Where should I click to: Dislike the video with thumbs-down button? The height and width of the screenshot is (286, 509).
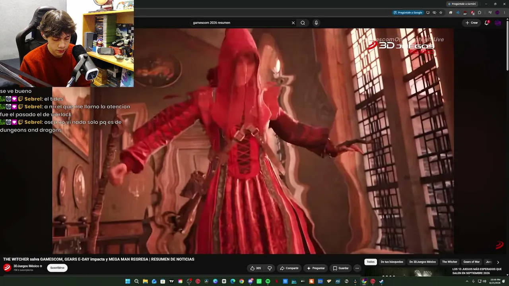pos(270,268)
